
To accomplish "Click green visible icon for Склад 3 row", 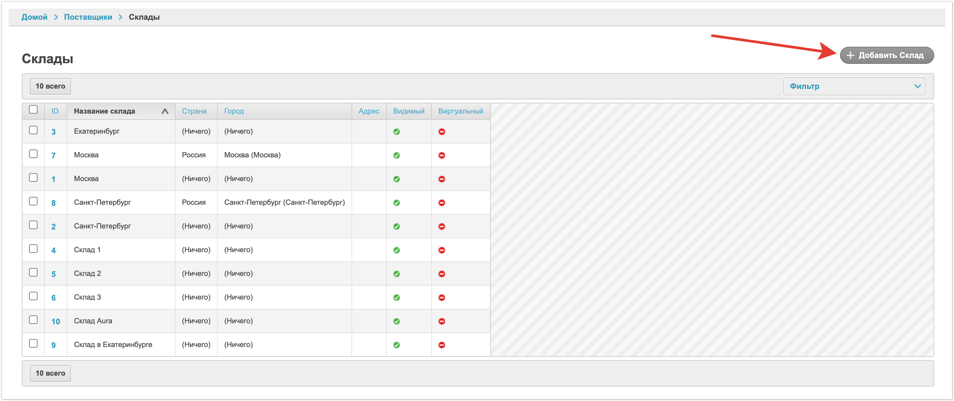I will point(396,297).
